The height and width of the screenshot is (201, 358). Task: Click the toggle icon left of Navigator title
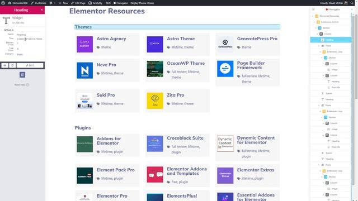pos(313,9)
